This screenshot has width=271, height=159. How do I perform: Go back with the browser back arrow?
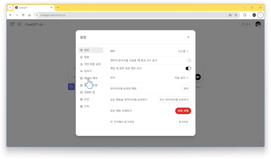11,15
